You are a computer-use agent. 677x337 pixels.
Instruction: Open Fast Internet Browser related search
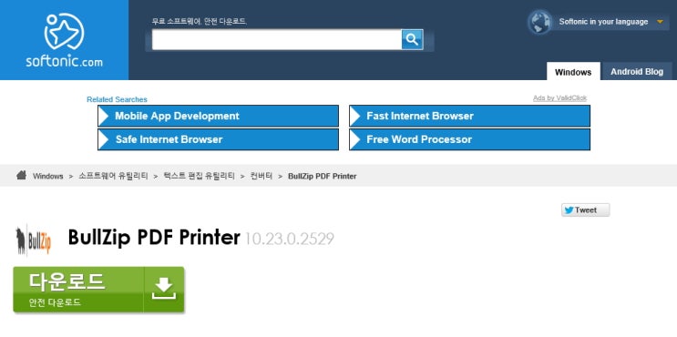coord(469,116)
